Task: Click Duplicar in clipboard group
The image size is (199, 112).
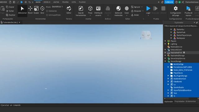Action: click(11, 15)
